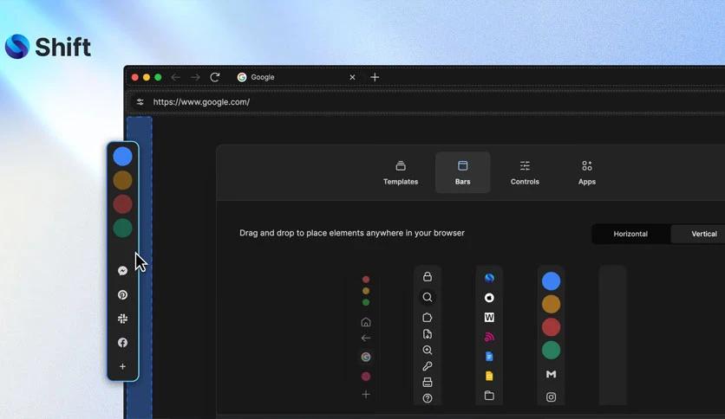Reload the page with the refresh icon
Image resolution: width=725 pixels, height=419 pixels.
[214, 77]
